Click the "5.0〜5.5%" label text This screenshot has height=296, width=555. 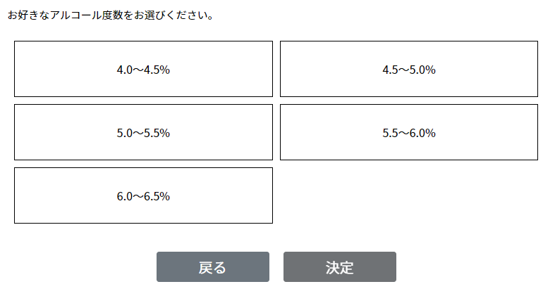point(143,133)
